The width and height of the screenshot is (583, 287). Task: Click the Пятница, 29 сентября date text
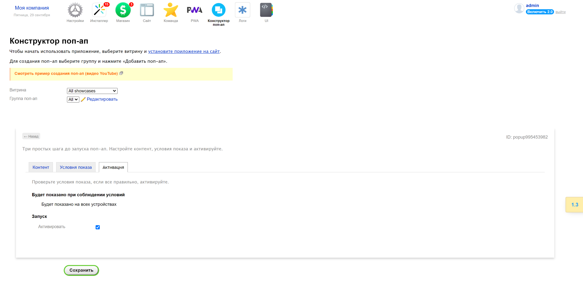[x=32, y=15]
